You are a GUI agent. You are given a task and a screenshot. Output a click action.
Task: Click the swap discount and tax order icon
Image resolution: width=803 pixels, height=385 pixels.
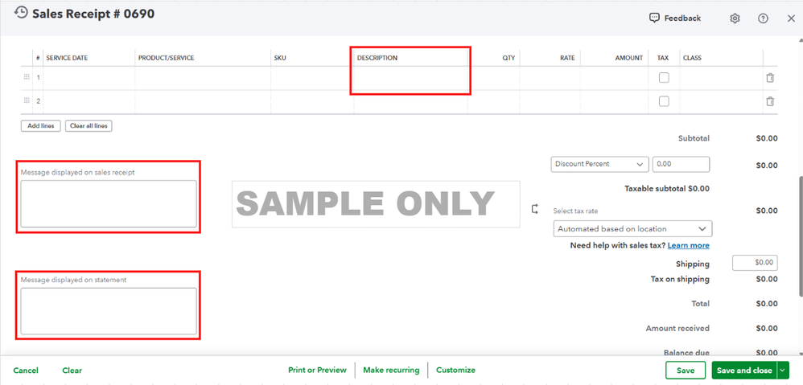coord(534,209)
